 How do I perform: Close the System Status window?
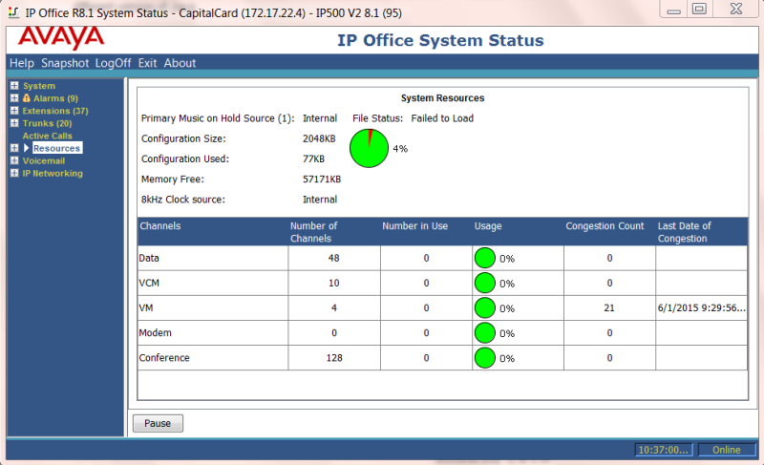736,10
